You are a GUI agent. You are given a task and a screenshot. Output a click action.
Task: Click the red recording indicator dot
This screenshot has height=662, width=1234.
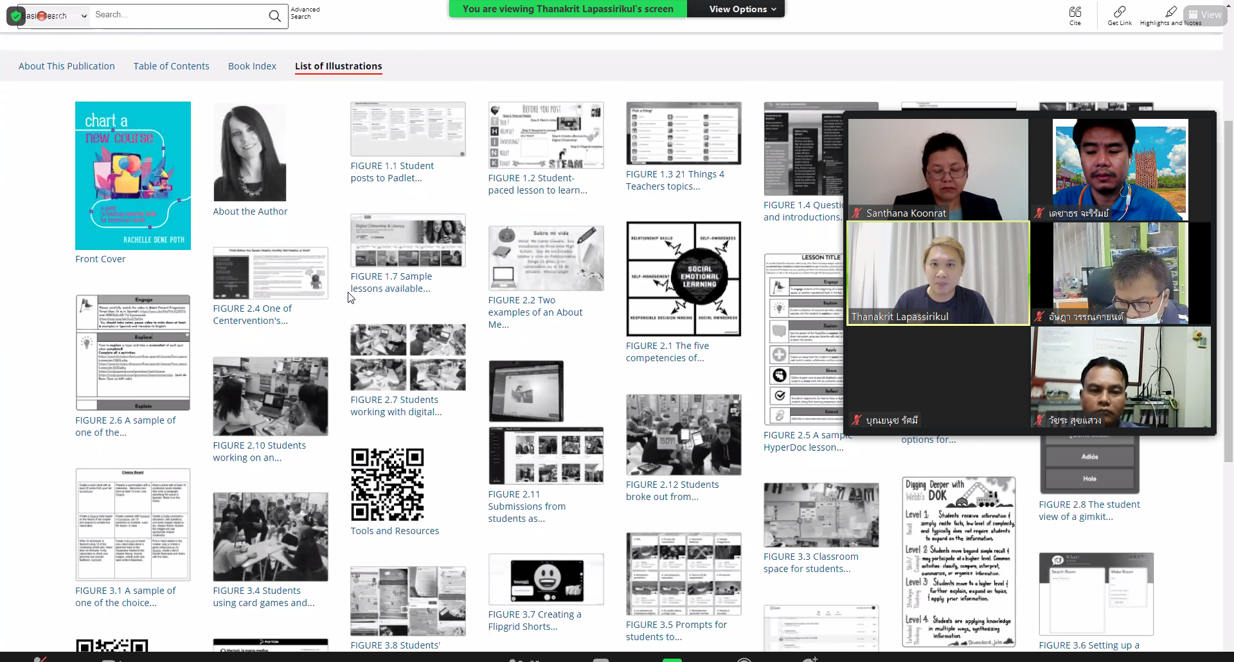tap(42, 16)
